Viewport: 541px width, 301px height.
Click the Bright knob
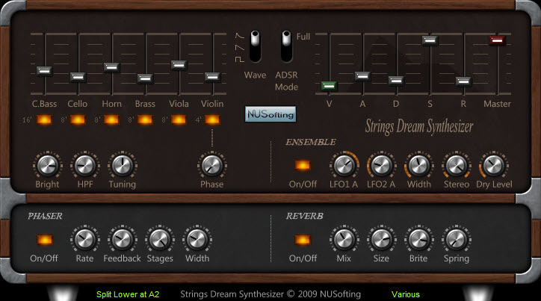pos(46,164)
